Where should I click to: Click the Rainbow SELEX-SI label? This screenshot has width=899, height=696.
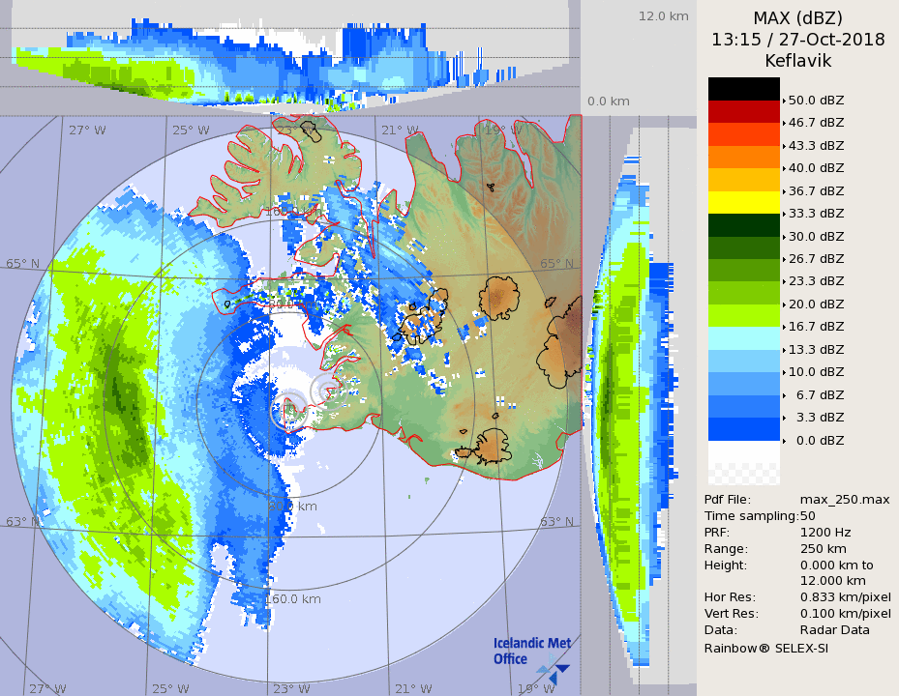tap(765, 648)
